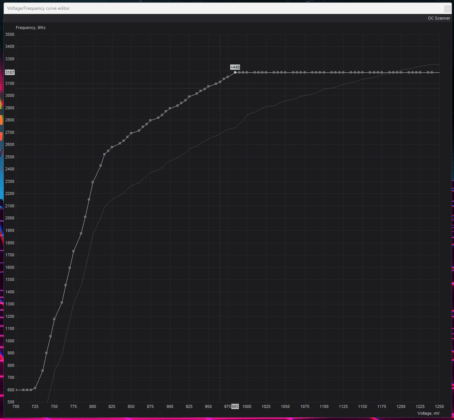Click the 'Voltage, mV' axis title

click(x=428, y=413)
